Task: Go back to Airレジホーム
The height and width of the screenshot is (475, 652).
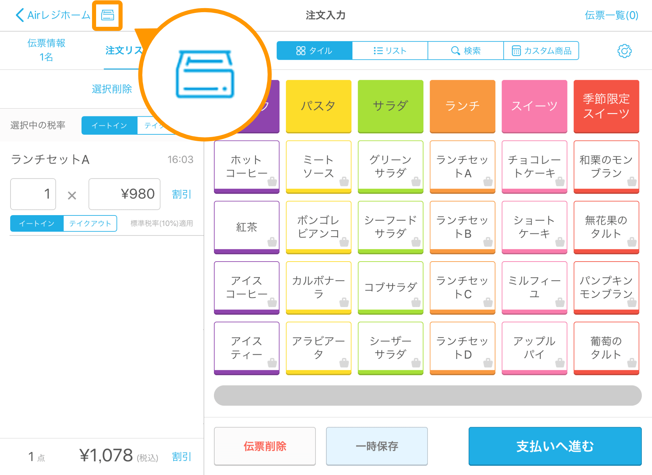Action: tap(53, 15)
